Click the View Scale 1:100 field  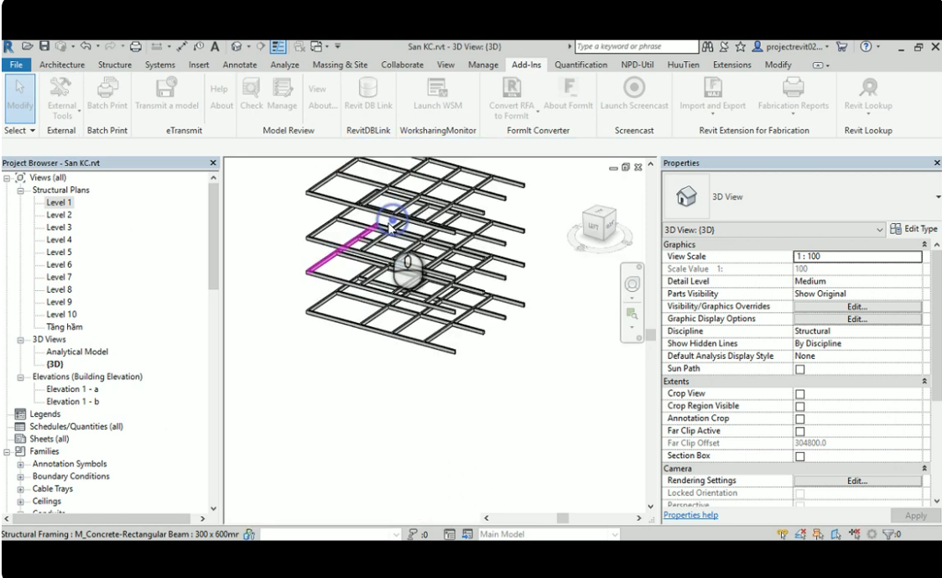coord(857,257)
